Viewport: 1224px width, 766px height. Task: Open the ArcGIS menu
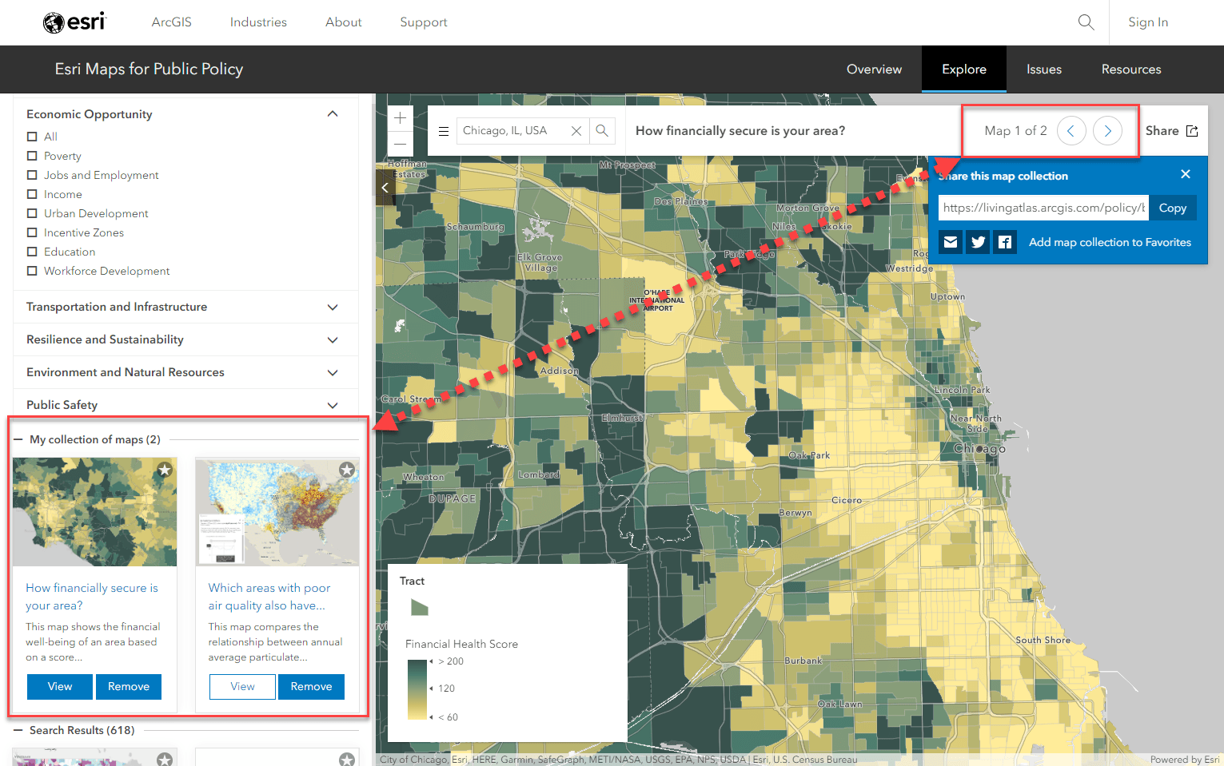(172, 22)
